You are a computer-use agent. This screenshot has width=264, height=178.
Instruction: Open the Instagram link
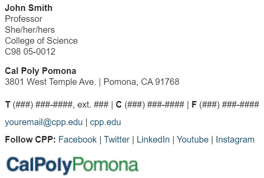(235, 140)
